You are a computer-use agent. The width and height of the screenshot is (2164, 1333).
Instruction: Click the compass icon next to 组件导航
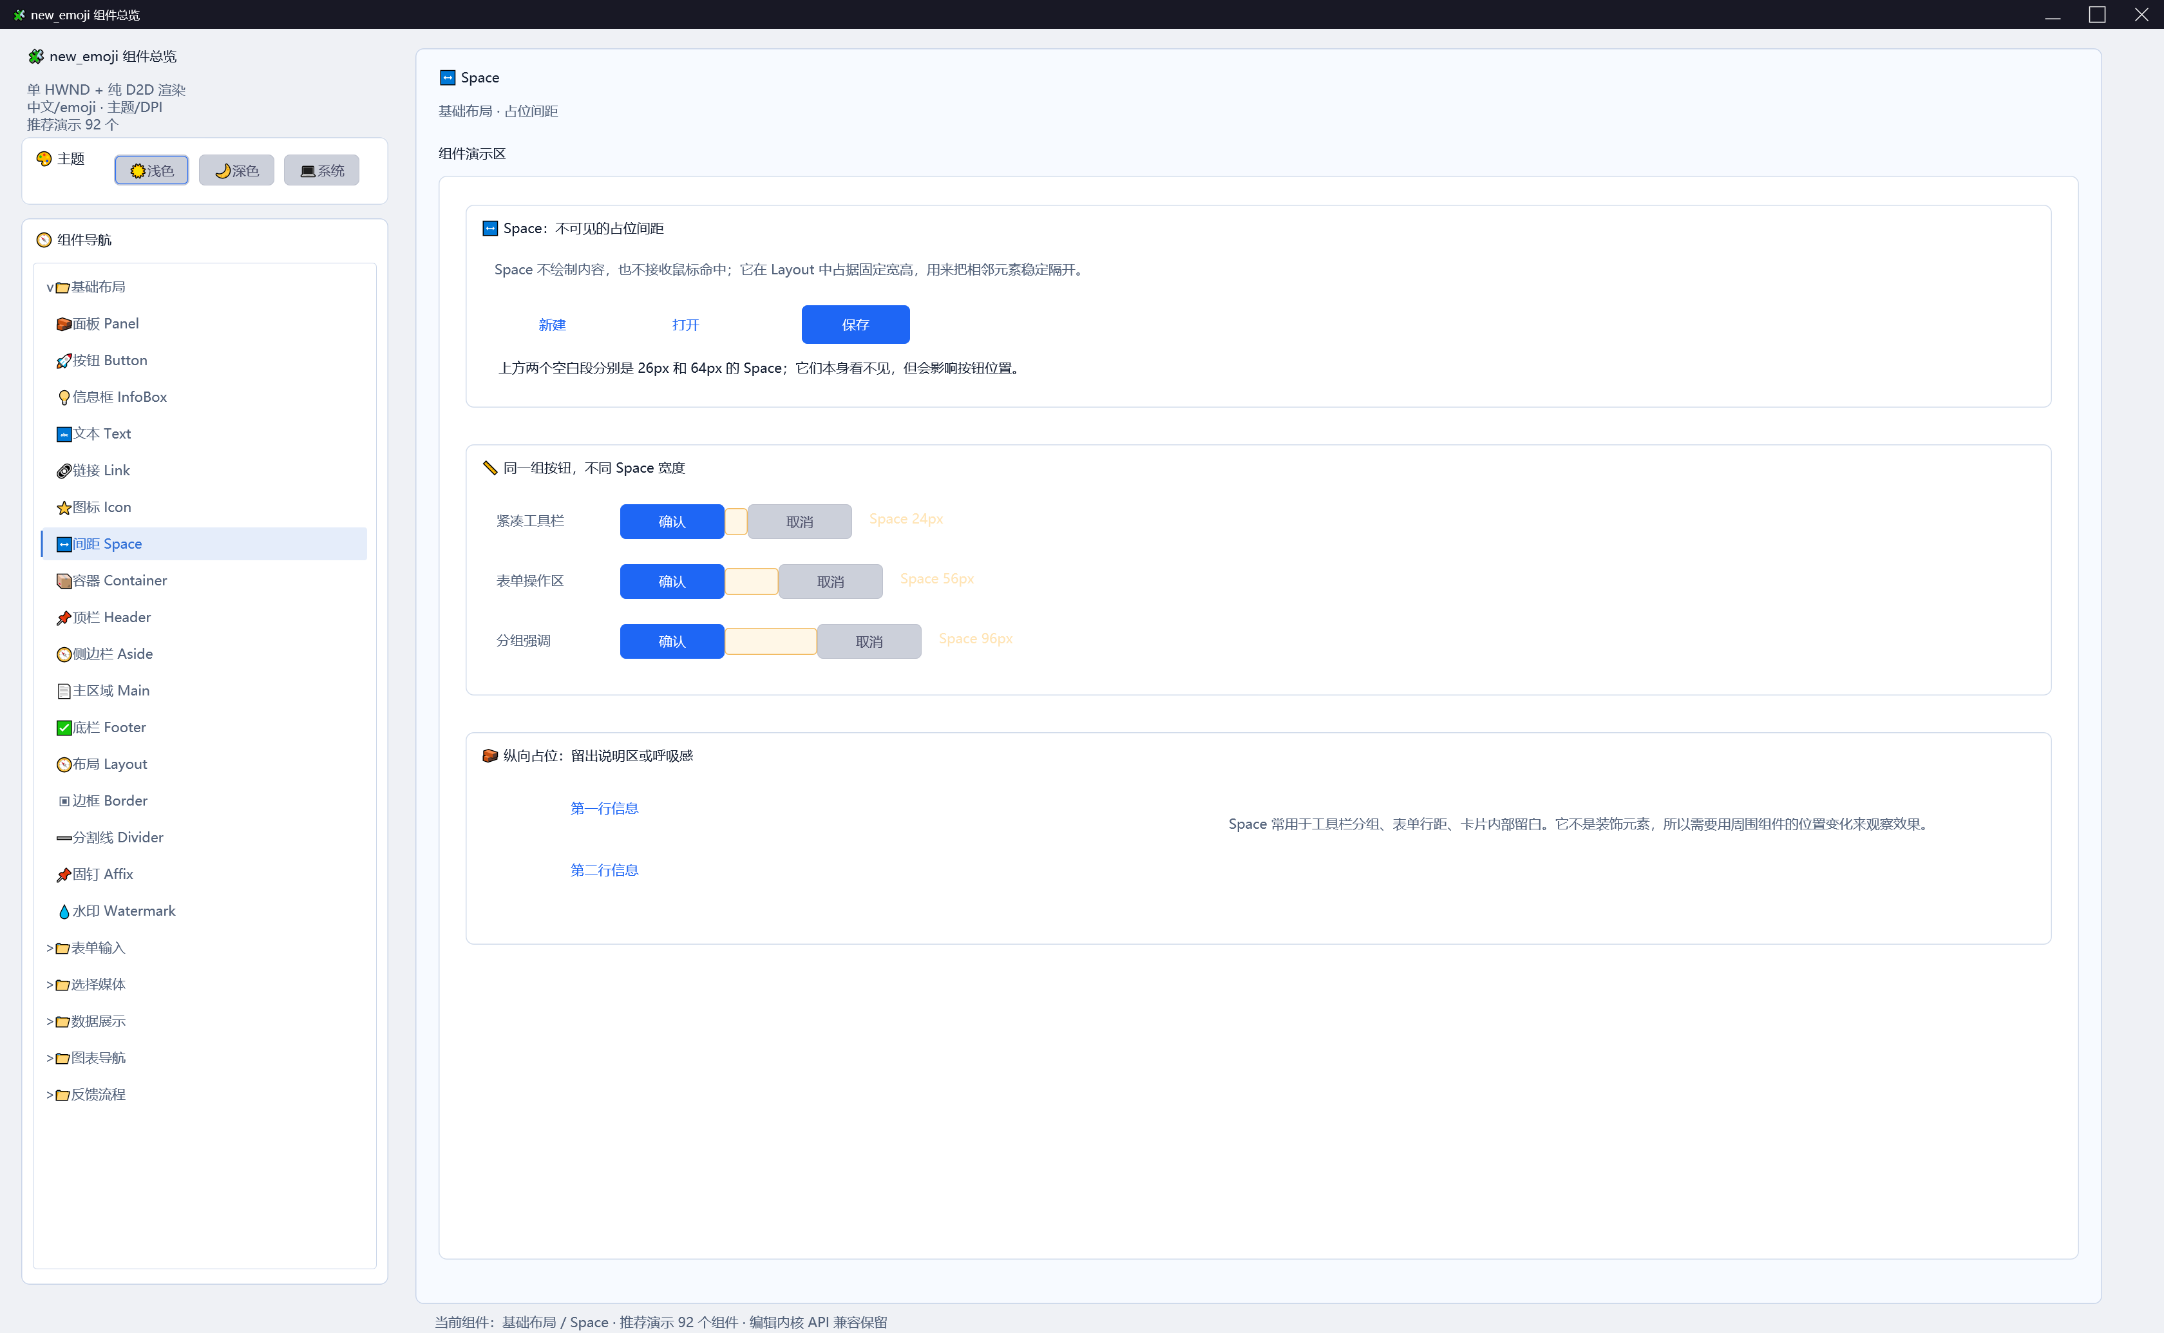pyautogui.click(x=44, y=240)
